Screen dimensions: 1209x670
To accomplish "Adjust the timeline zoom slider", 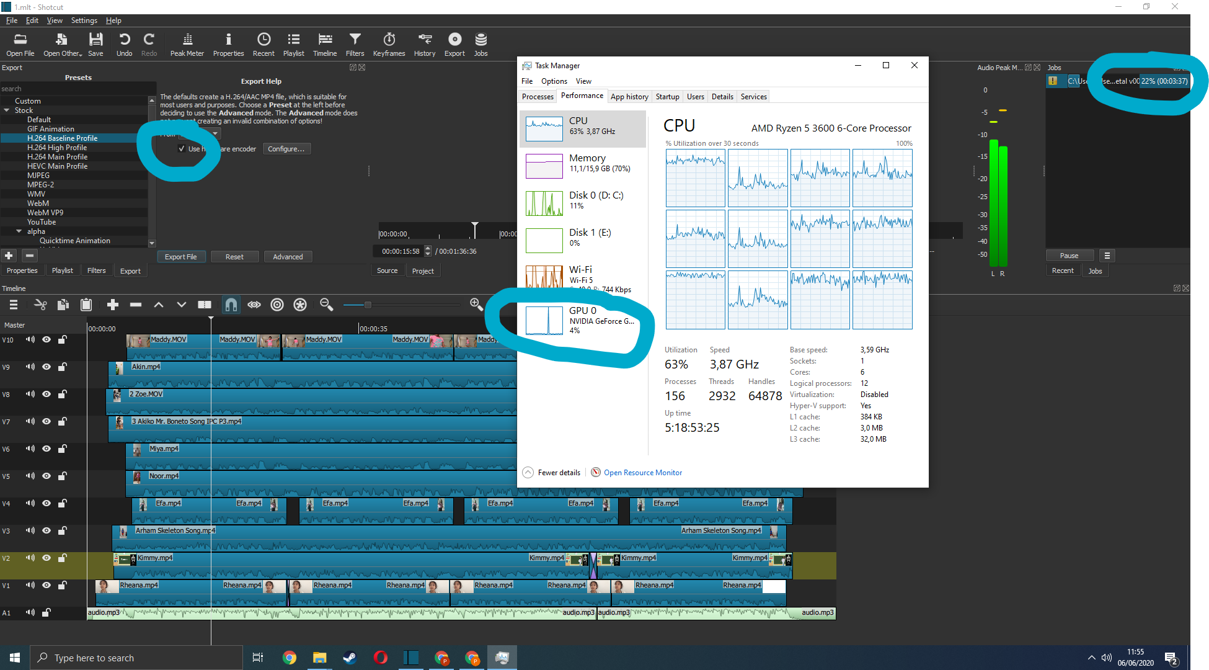I will (367, 305).
